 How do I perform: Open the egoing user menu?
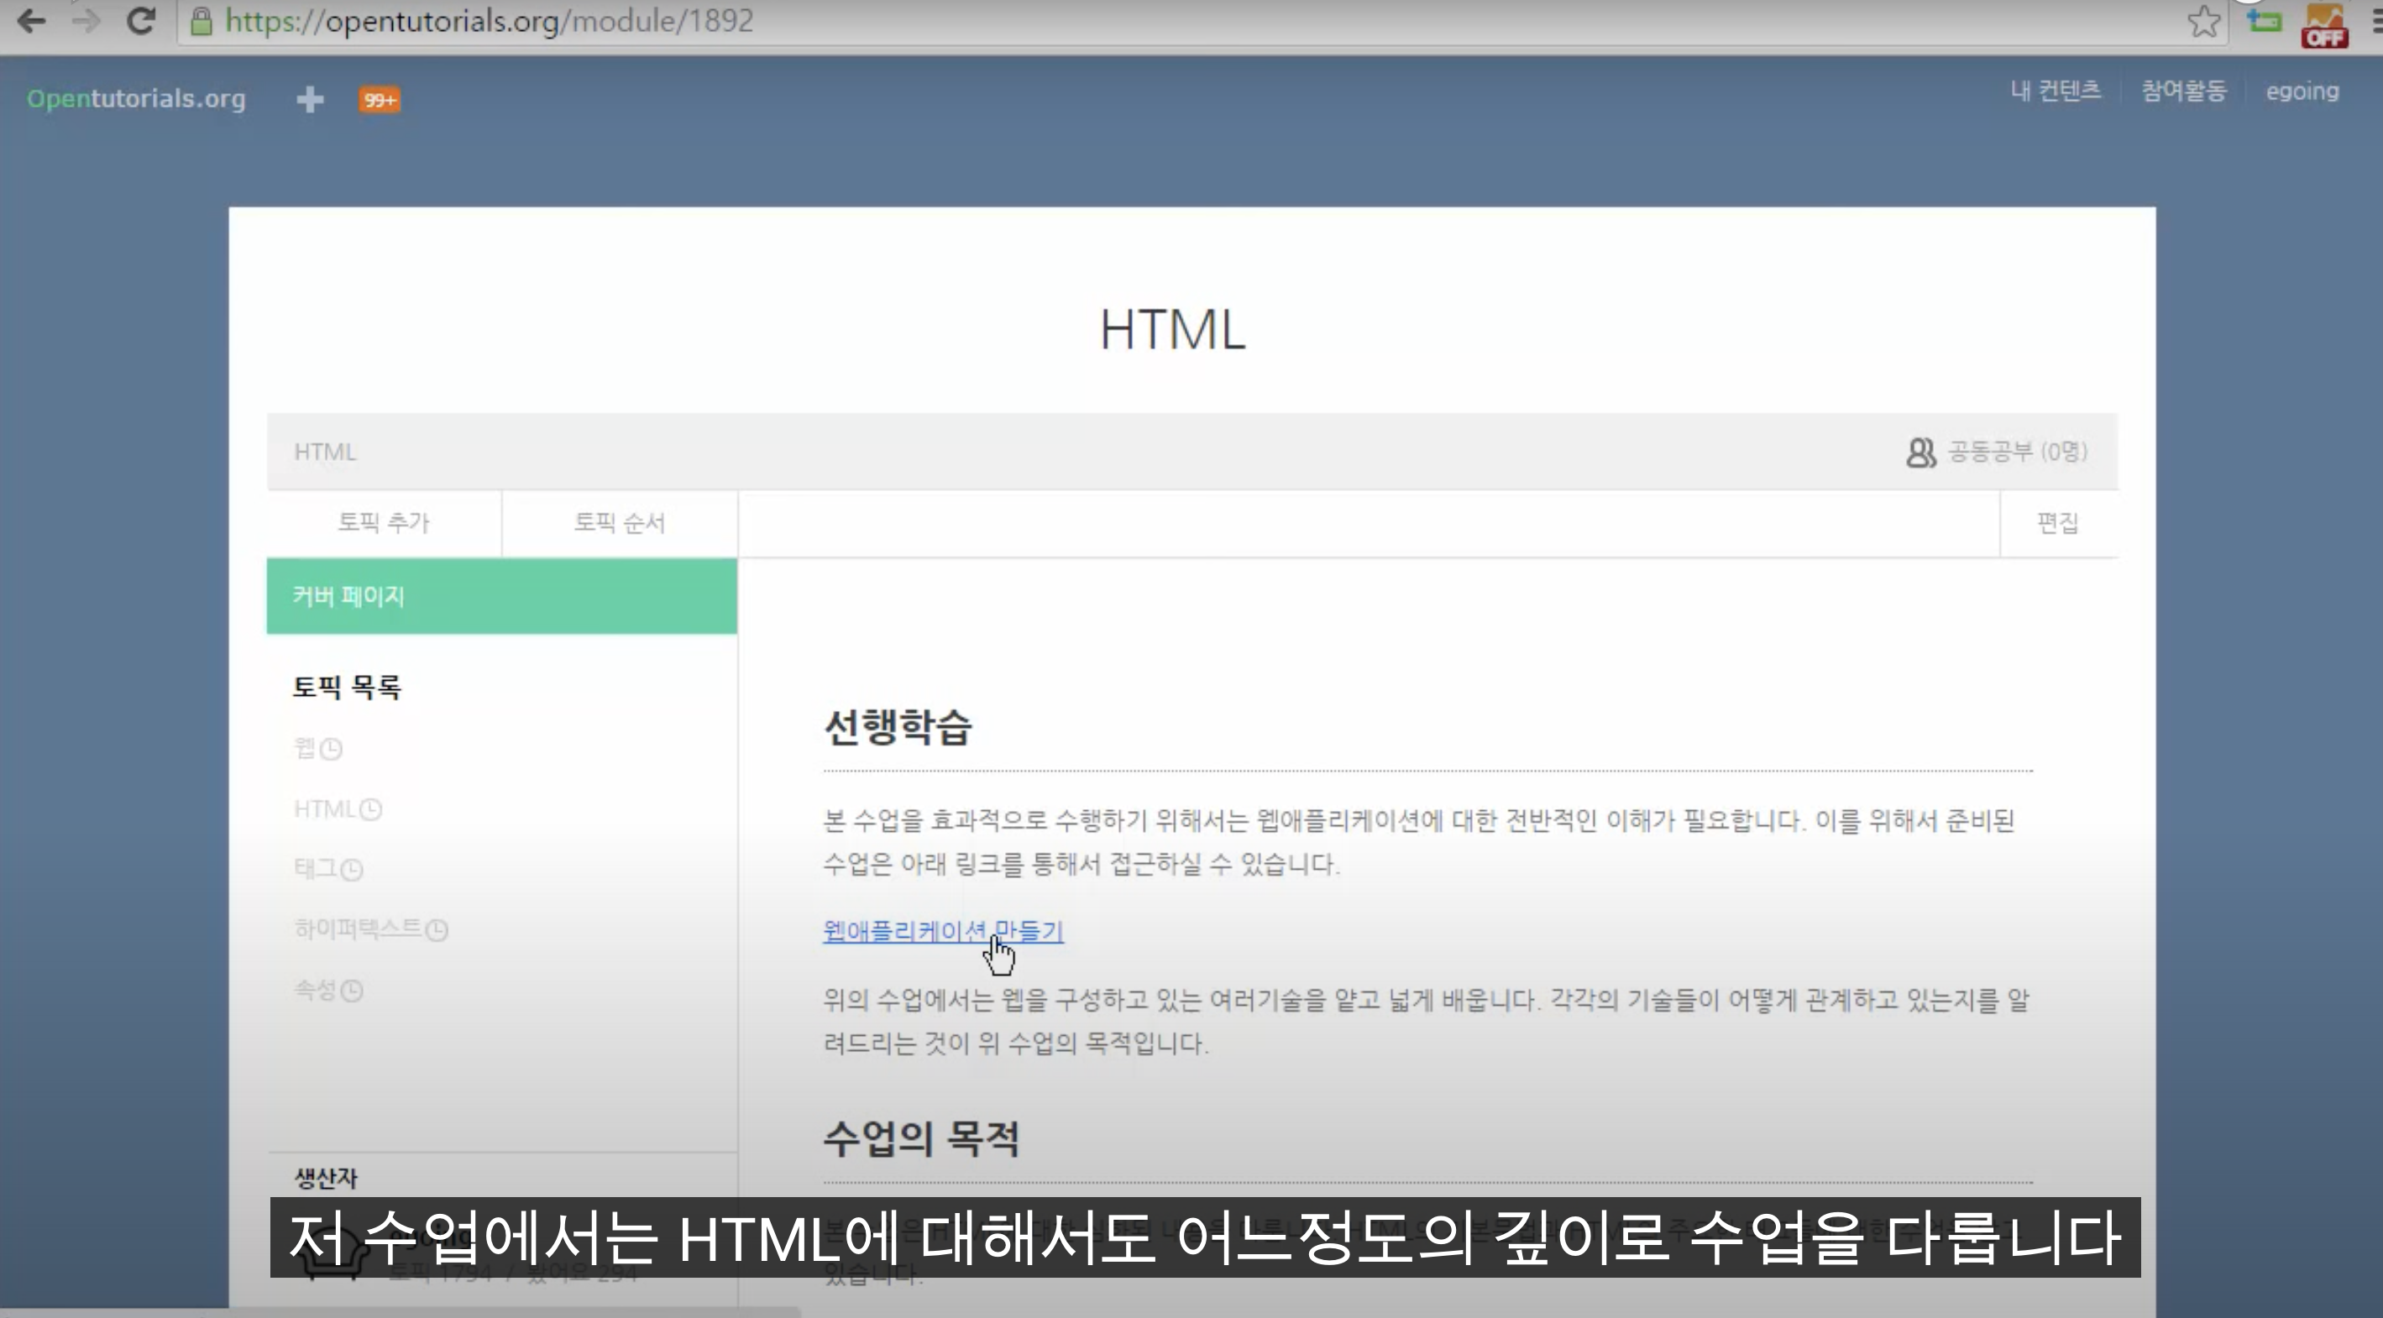coord(2302,92)
